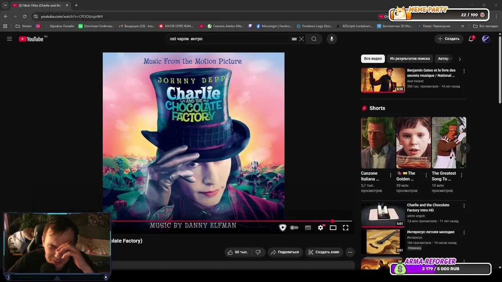Open Charlie and the Chocolate Factory Intro HD
The image size is (502, 282).
coord(428,208)
